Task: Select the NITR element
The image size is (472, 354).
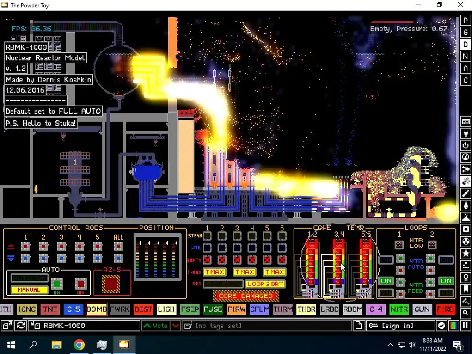Action: click(399, 309)
